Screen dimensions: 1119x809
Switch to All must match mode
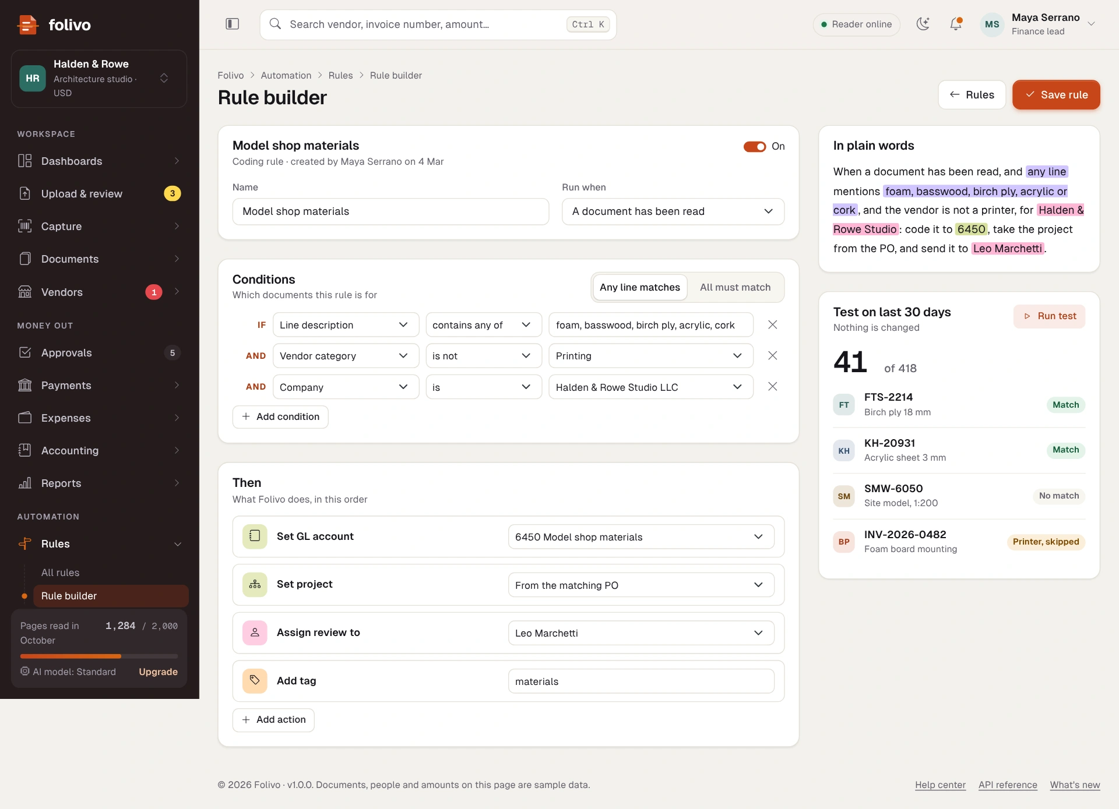(735, 287)
